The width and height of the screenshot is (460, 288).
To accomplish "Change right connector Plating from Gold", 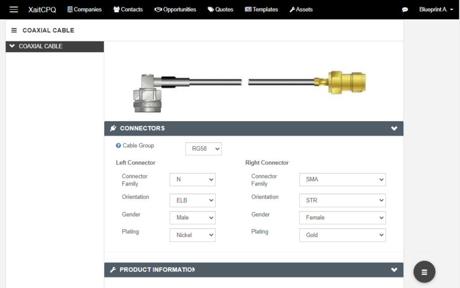I will click(x=342, y=235).
